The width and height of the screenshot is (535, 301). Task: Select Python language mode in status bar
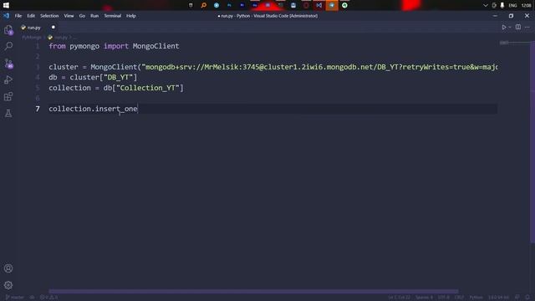tap(476, 298)
